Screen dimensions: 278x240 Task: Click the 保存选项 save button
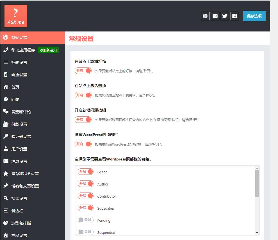coord(254,16)
